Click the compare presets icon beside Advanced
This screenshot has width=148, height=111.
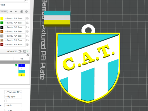coord(27,51)
